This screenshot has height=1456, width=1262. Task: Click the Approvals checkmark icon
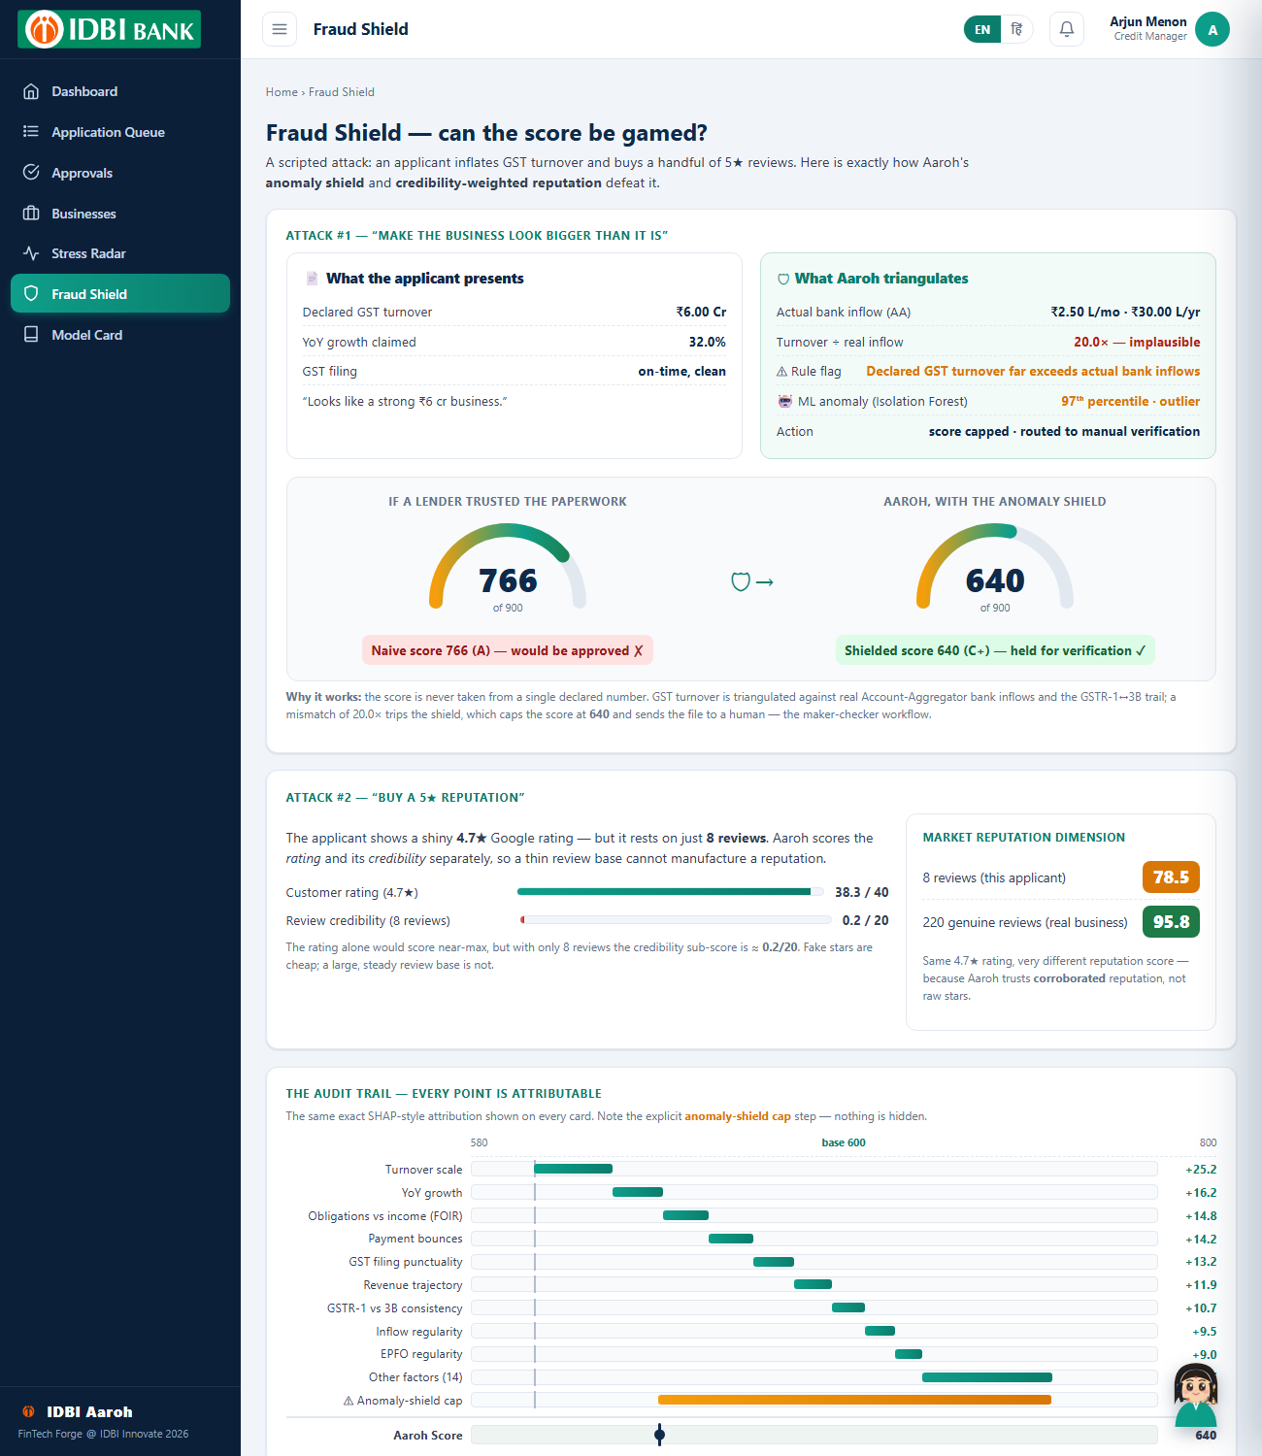pos(31,173)
